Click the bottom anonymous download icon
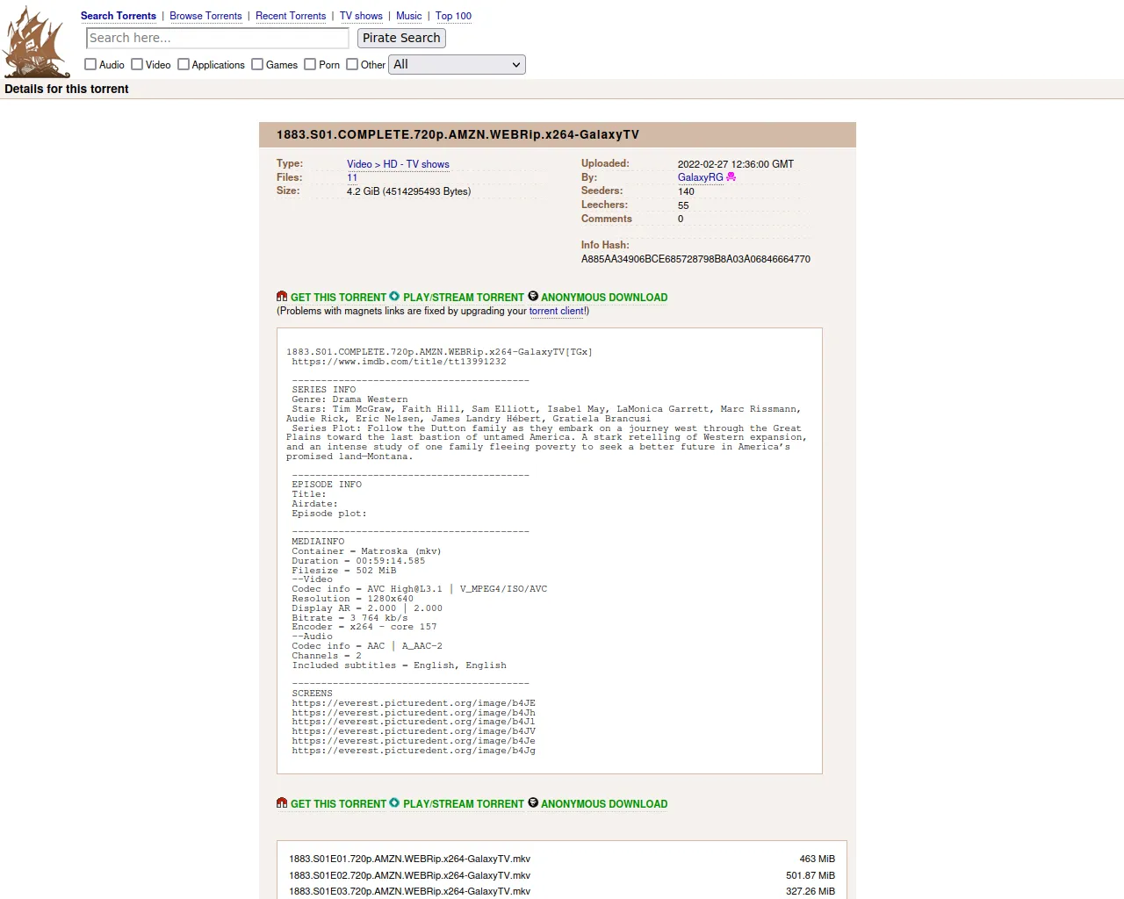1124x899 pixels. [x=533, y=803]
